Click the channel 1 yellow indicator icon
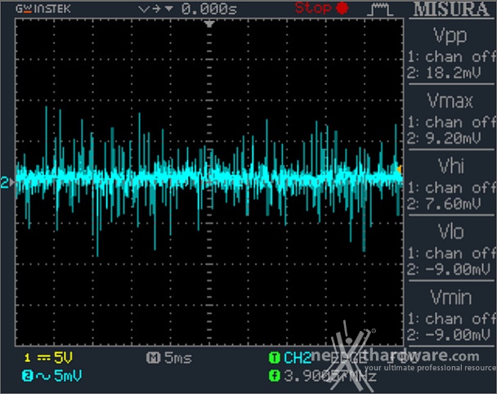Image resolution: width=497 pixels, height=394 pixels. point(27,358)
